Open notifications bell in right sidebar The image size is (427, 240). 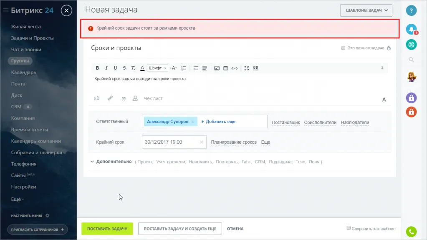[411, 29]
